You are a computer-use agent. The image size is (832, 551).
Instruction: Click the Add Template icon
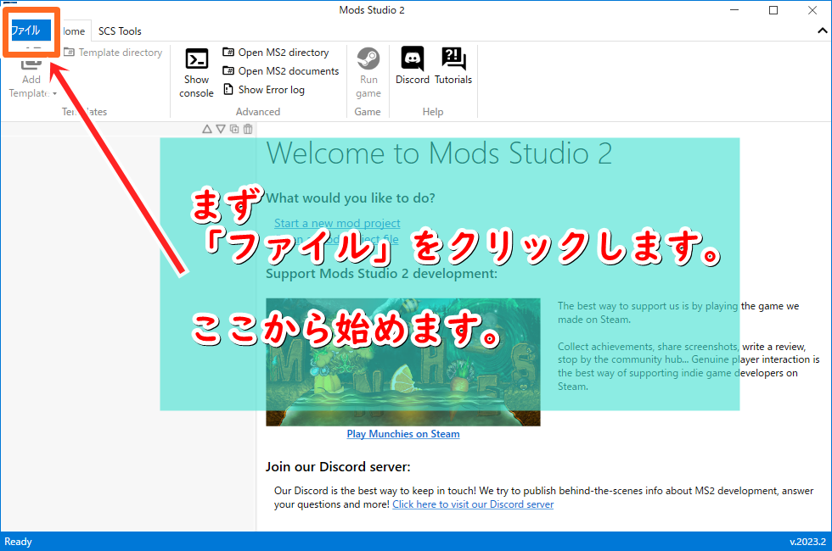31,64
